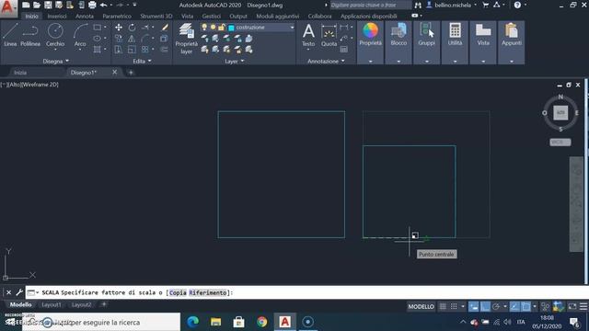
Task: Open the Vista panel
Action: click(483, 34)
